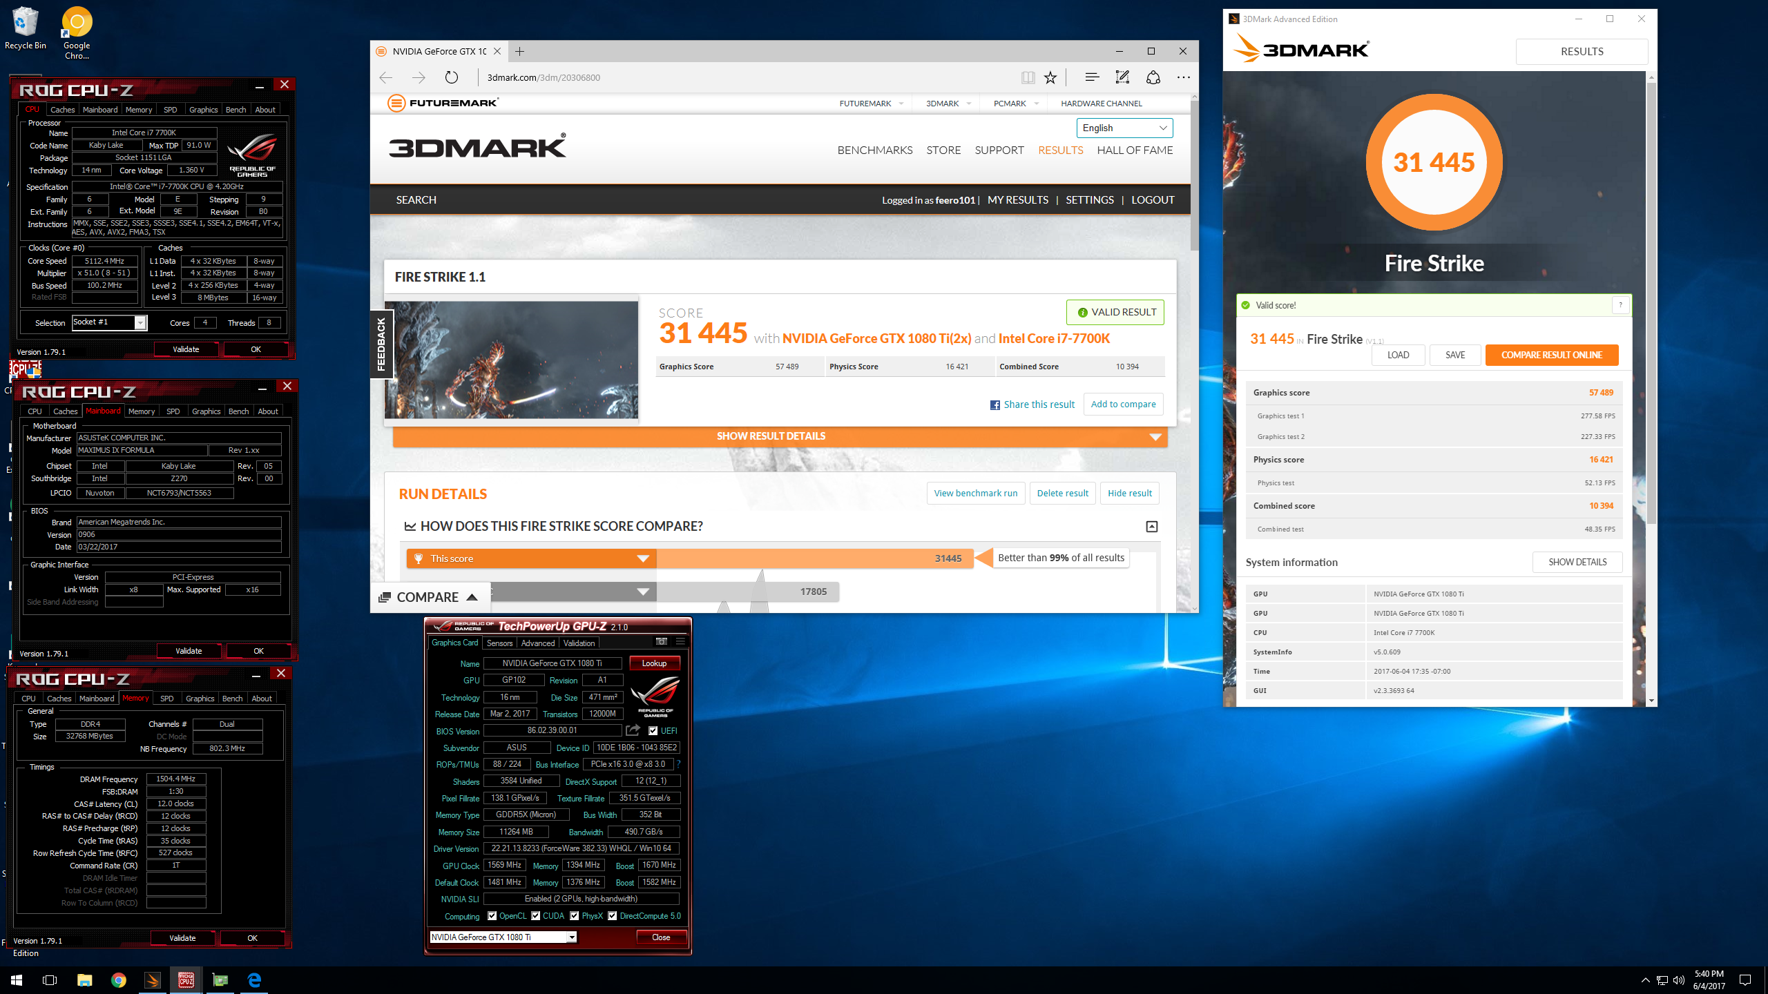Click SAVE button in 3DMark app

[1455, 355]
